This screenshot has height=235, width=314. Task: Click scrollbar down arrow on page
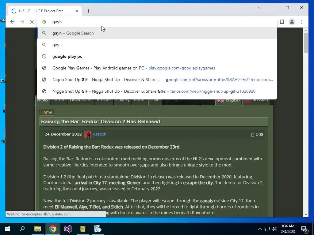click(306, 214)
